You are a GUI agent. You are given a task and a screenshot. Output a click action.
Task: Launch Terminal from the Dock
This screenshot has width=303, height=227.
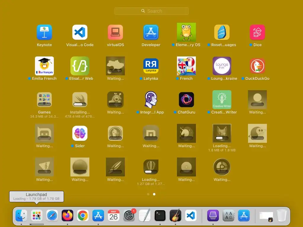point(160,215)
